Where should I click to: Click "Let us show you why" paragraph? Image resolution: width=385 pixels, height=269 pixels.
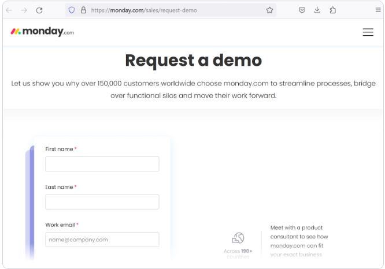coord(193,89)
